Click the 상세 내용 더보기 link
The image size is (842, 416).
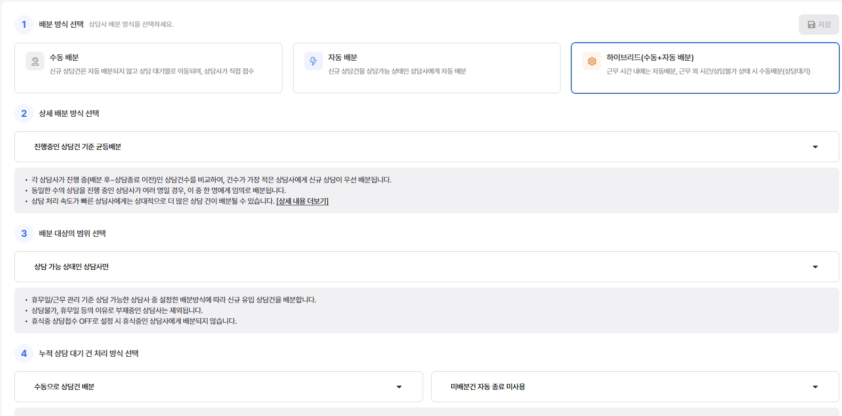[x=302, y=201]
